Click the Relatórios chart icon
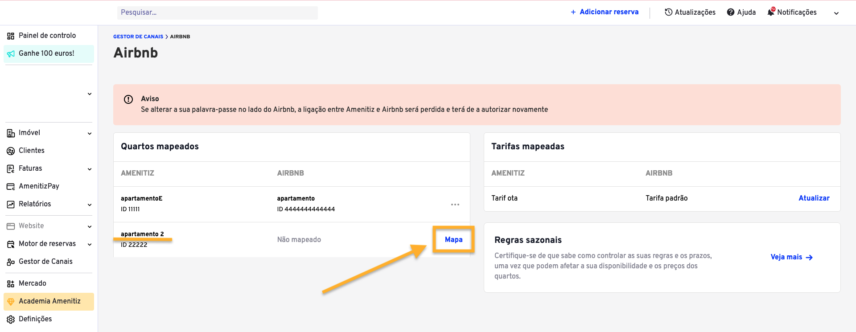 [11, 205]
